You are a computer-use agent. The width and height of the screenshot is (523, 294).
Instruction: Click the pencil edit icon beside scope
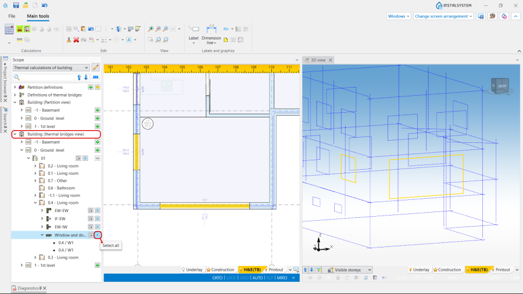tap(96, 67)
